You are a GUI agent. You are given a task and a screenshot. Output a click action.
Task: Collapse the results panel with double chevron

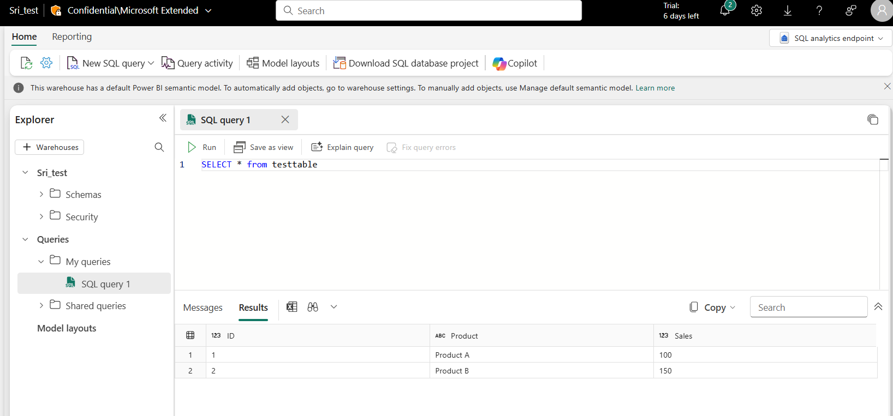click(878, 306)
